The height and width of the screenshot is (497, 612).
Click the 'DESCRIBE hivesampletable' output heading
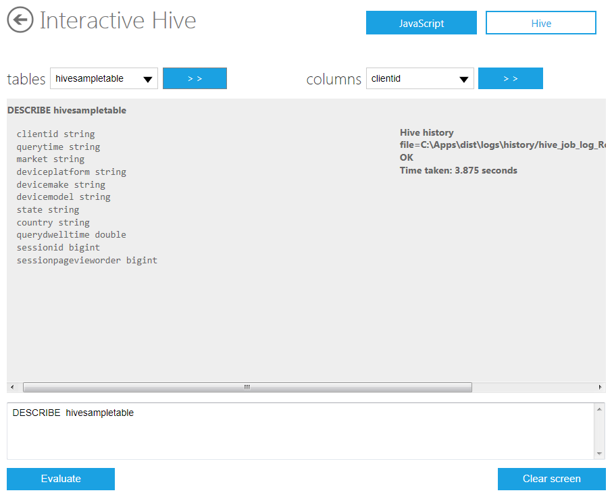pyautogui.click(x=66, y=110)
